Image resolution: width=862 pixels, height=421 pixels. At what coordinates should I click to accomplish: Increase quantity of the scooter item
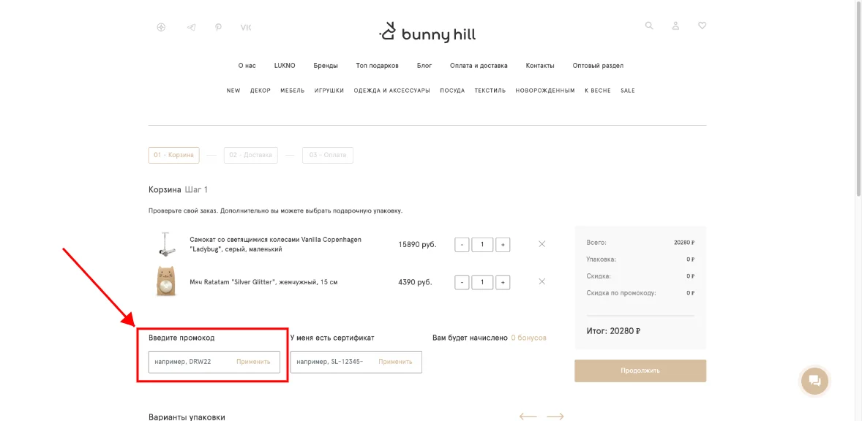coord(503,244)
